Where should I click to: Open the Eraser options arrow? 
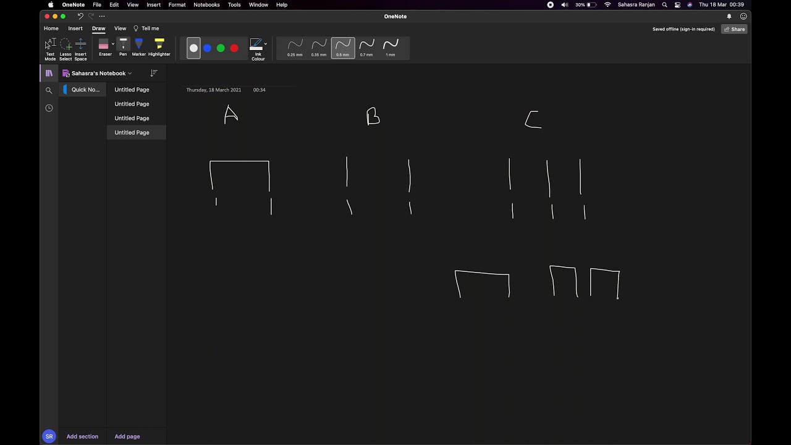pyautogui.click(x=113, y=44)
